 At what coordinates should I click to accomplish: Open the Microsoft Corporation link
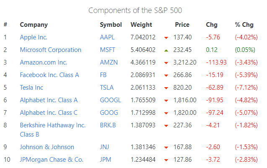[50, 50]
